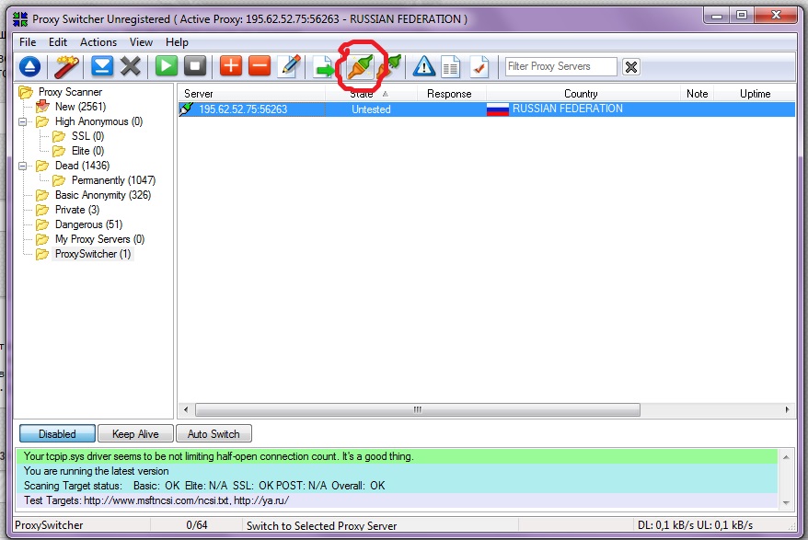
Task: Sort by the Response column header
Action: pyautogui.click(x=452, y=94)
